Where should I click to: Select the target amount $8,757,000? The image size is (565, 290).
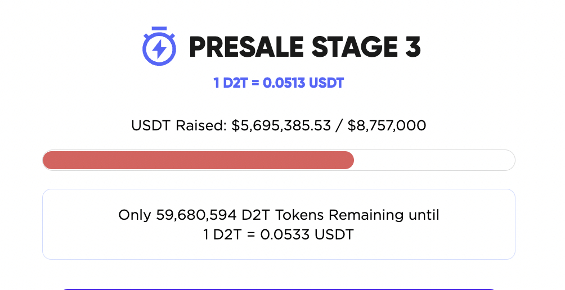pyautogui.click(x=387, y=125)
